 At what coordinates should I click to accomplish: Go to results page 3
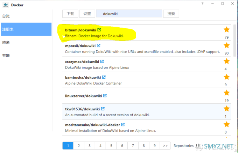[x=90, y=146]
